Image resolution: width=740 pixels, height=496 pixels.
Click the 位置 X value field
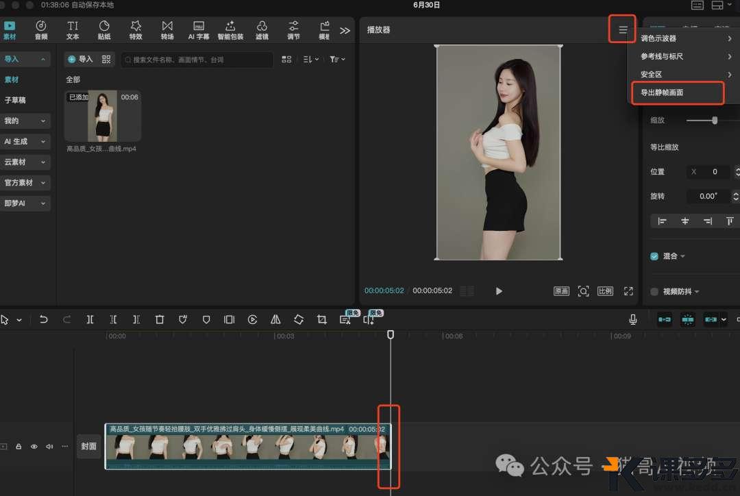point(708,172)
